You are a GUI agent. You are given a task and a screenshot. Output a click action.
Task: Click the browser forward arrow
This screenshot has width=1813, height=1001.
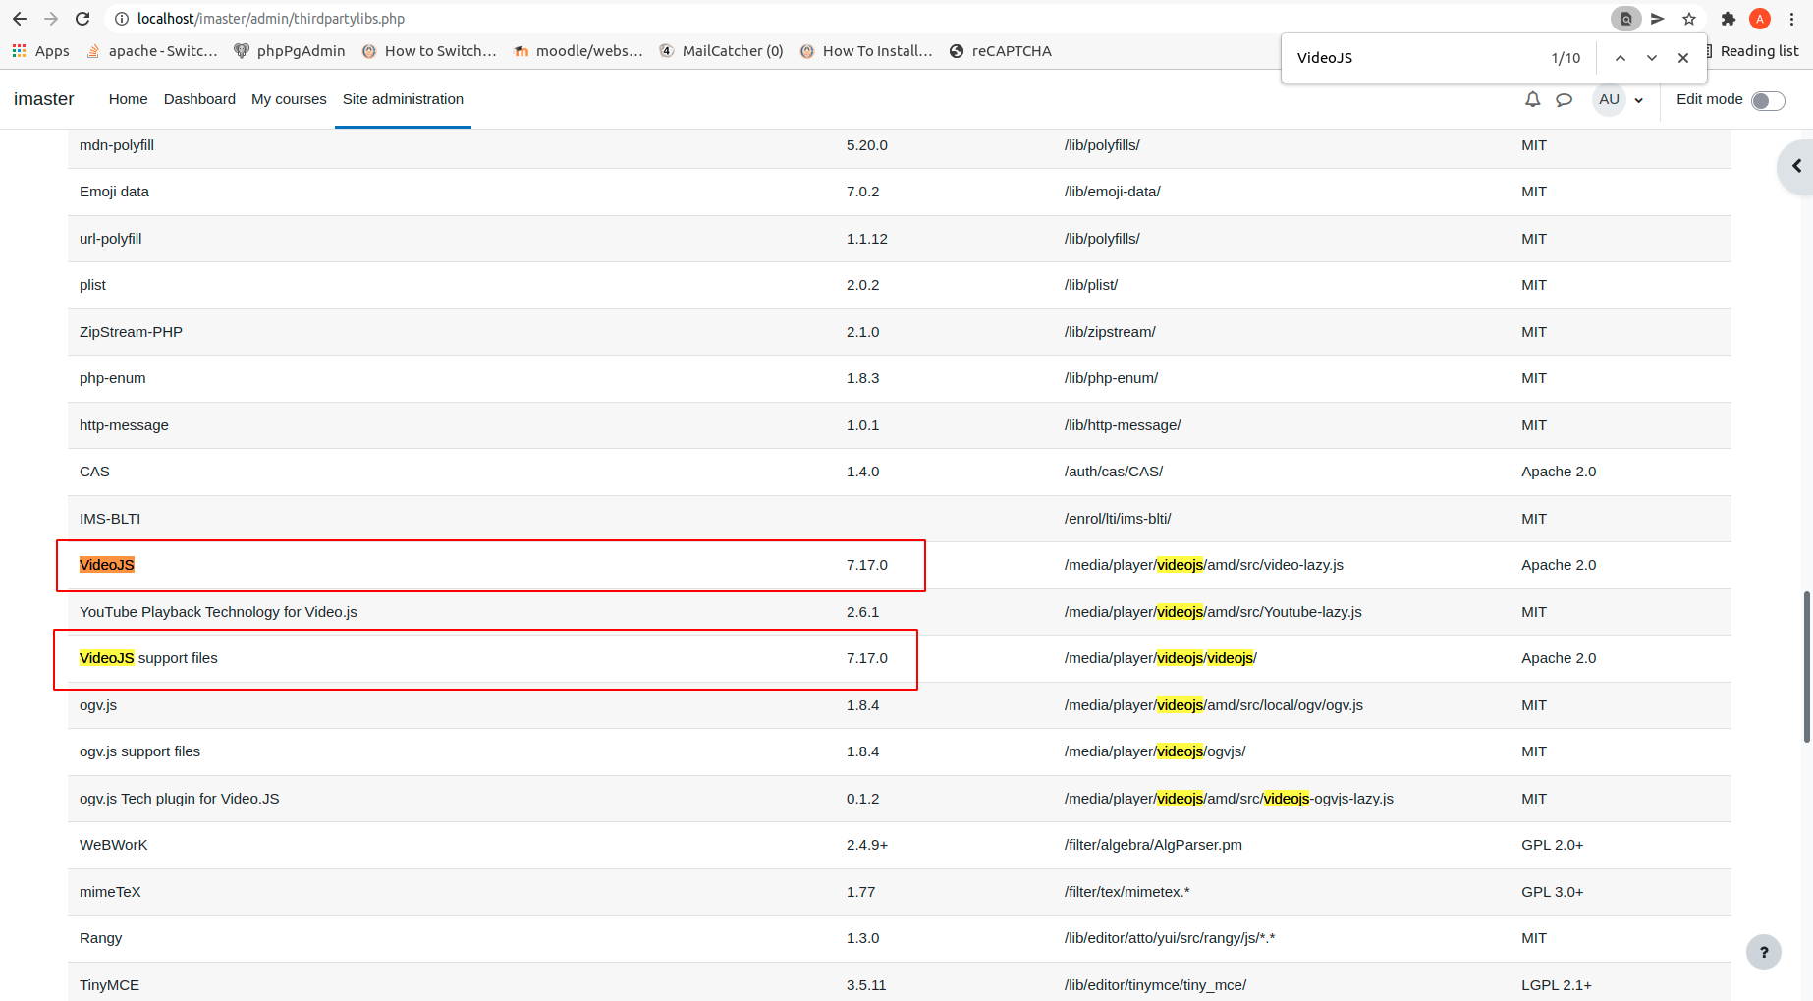tap(51, 19)
